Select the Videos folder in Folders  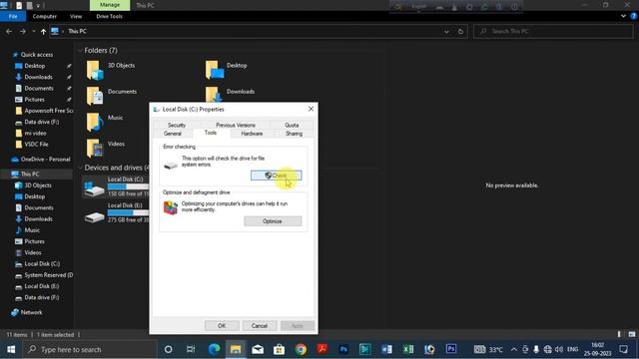tap(105, 149)
